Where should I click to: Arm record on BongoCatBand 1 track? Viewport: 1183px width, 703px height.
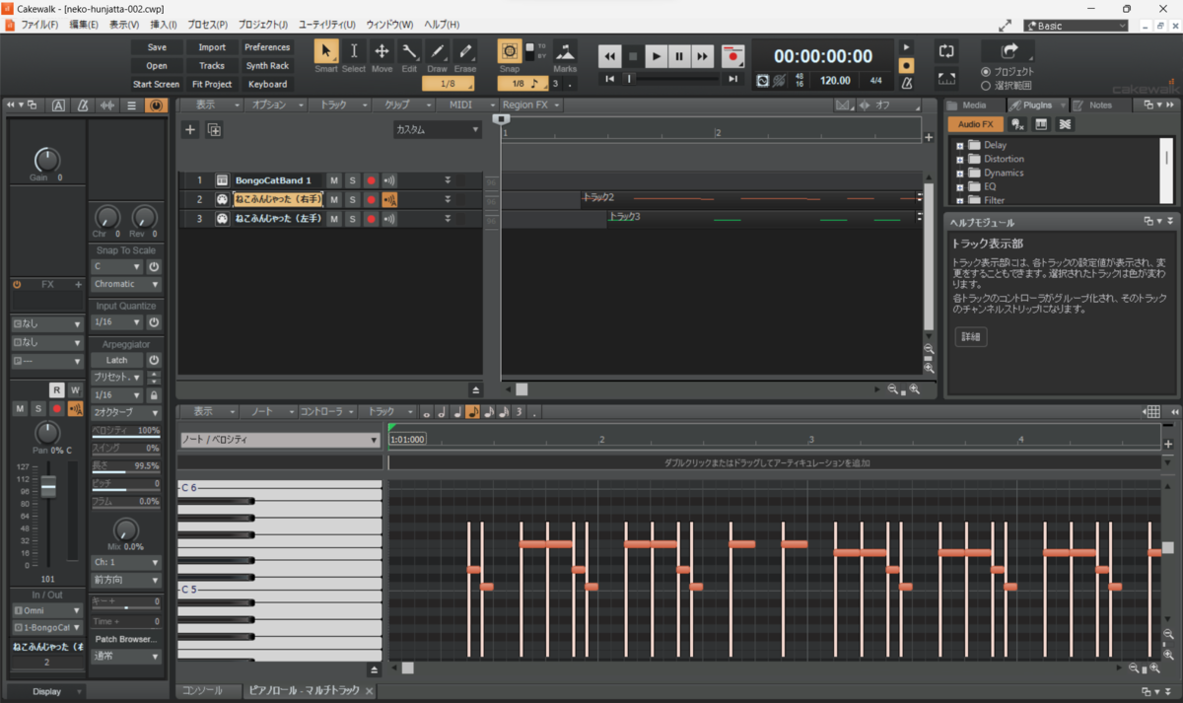pyautogui.click(x=371, y=180)
